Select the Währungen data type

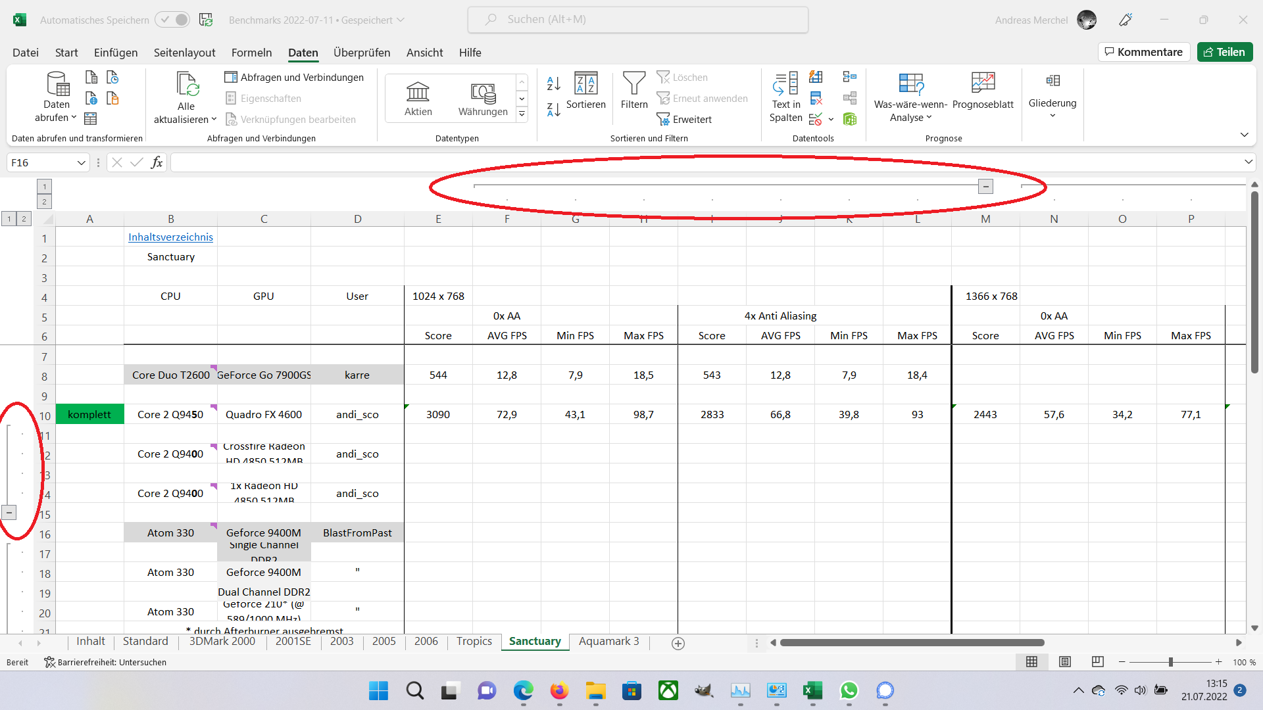point(483,99)
